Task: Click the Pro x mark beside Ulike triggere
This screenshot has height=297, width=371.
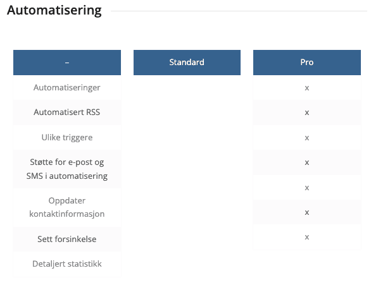Action: pos(307,138)
